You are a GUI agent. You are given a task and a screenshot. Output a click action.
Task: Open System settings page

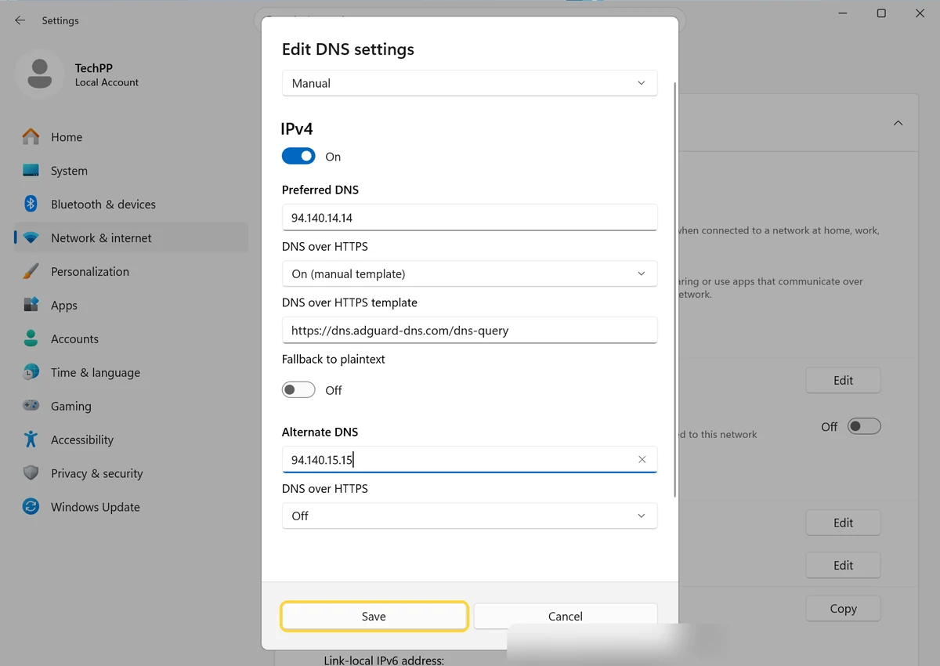(132, 171)
